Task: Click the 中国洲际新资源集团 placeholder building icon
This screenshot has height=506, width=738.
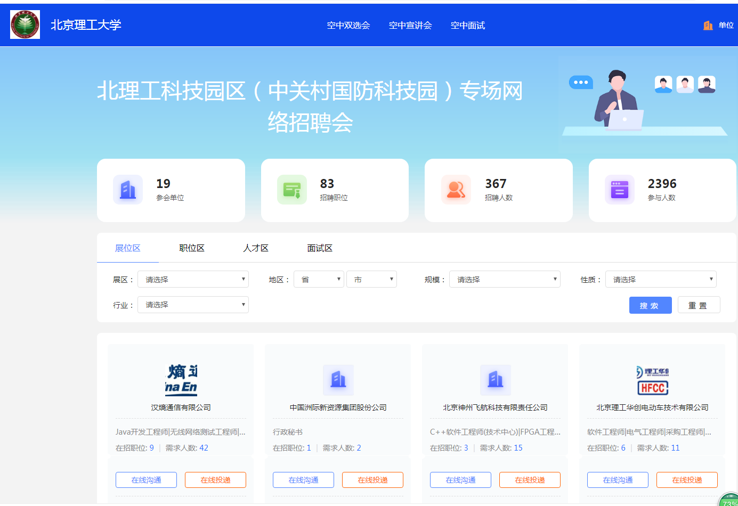Action: click(338, 380)
